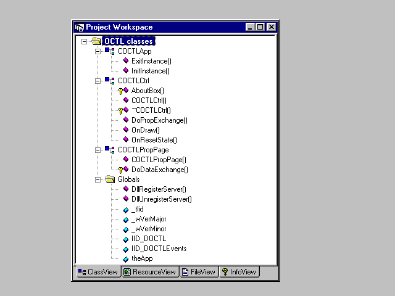The image size is (395, 296).
Task: Click the OCTL classes root folder icon
Action: (x=96, y=41)
